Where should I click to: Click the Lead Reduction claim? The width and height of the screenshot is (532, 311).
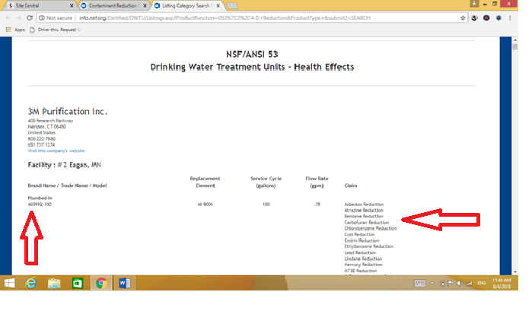(360, 252)
